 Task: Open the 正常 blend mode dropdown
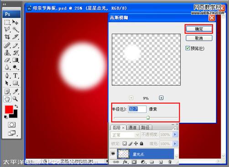pos(125,135)
